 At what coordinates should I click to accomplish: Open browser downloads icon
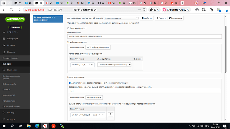pyautogui.click(x=226, y=10)
